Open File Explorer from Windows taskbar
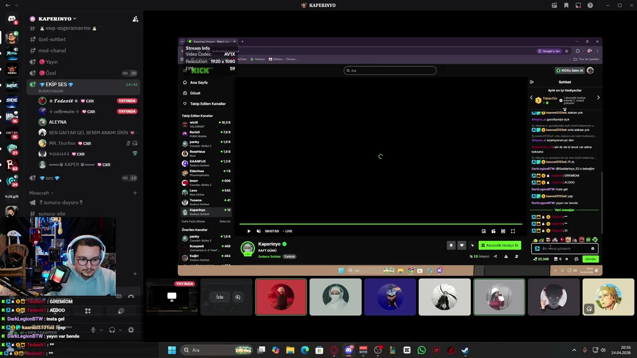Screen dimensions: 637x358 (290, 350)
